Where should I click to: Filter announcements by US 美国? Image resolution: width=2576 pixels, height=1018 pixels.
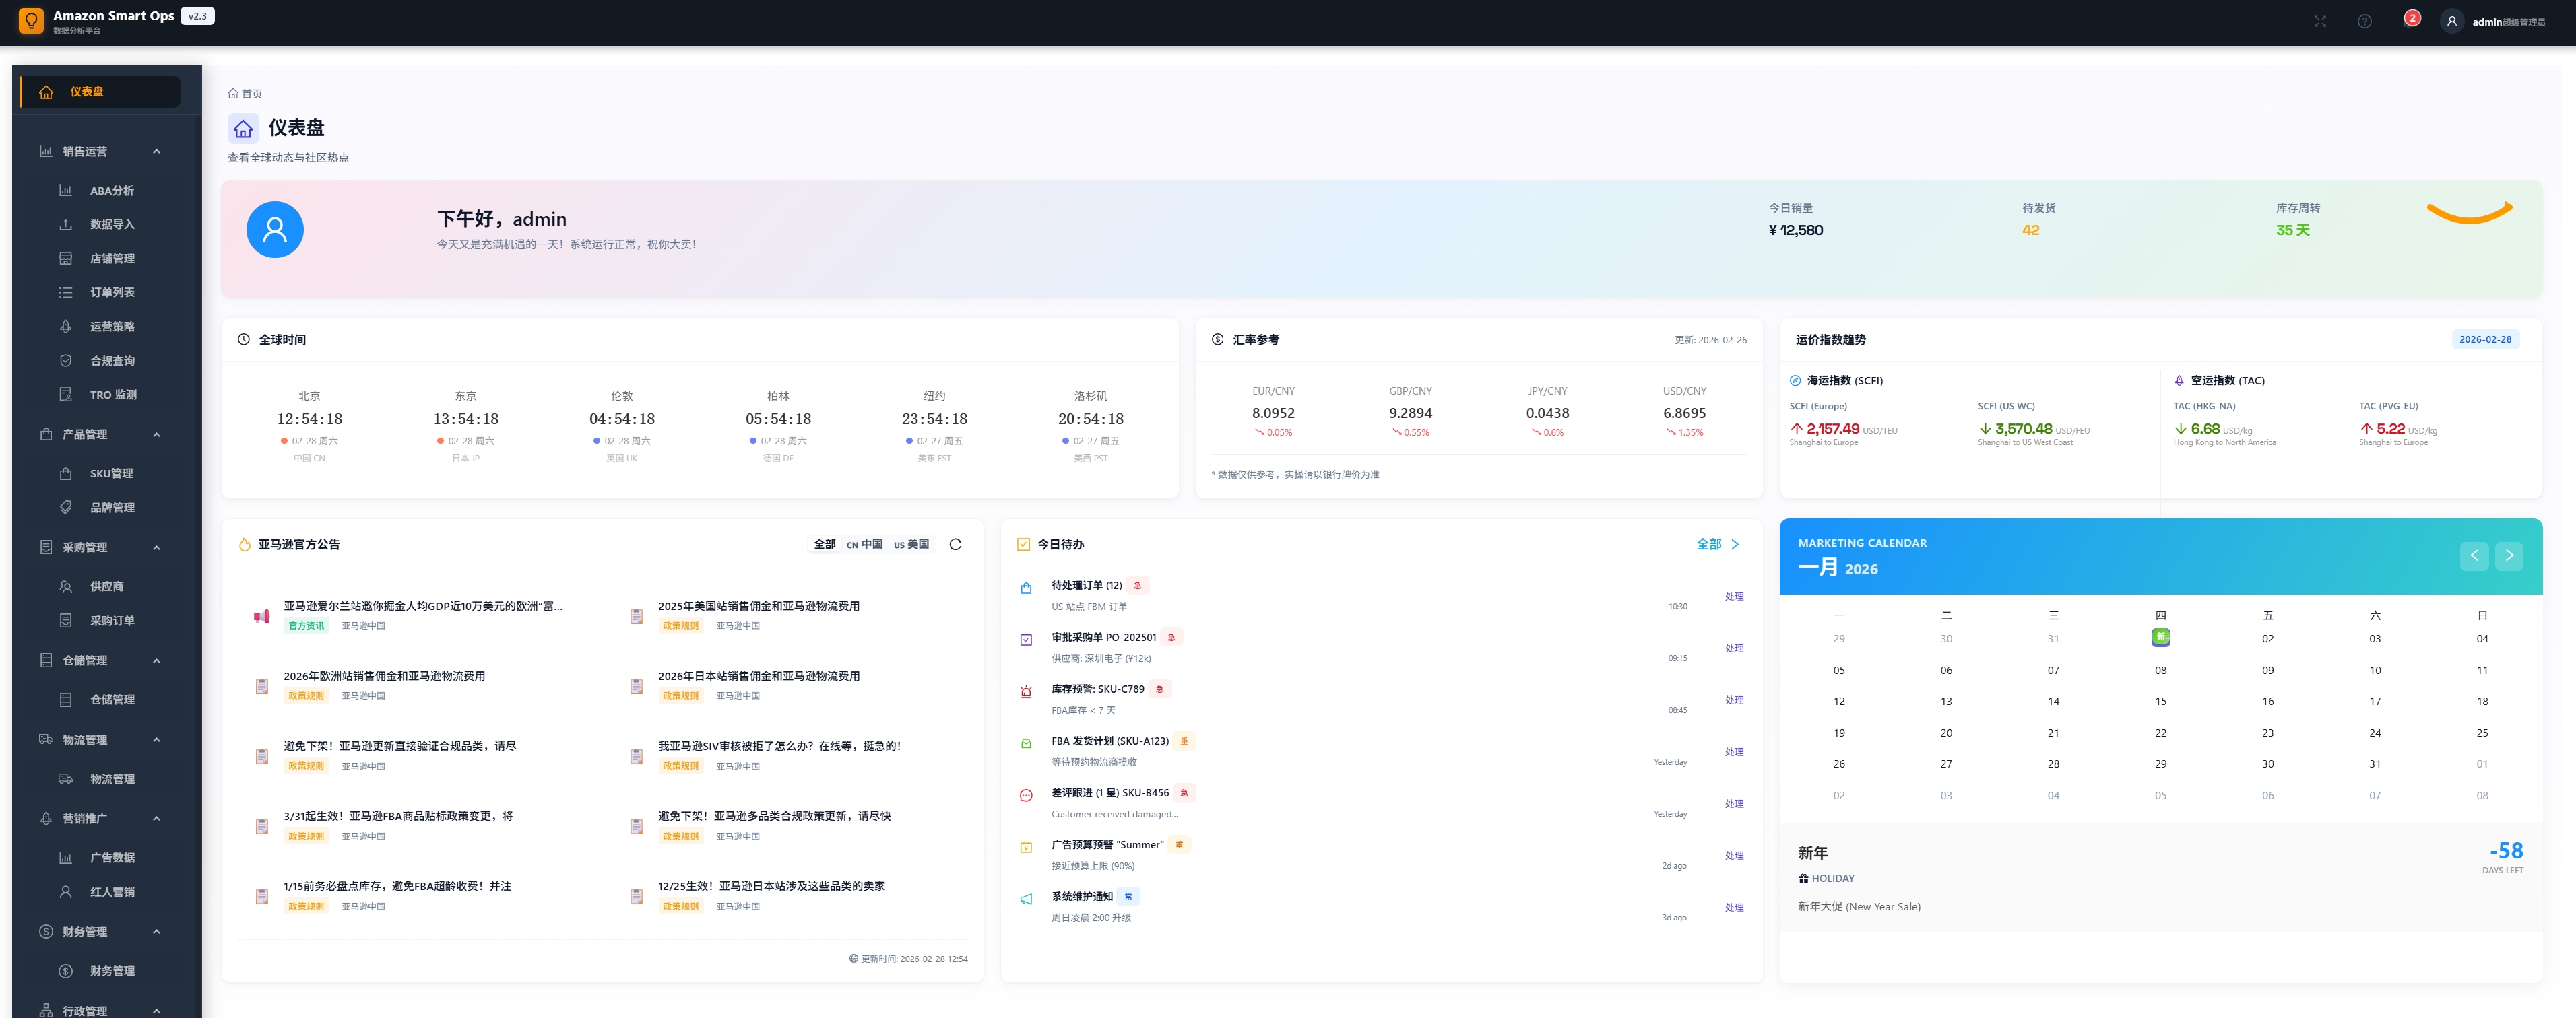(x=911, y=545)
